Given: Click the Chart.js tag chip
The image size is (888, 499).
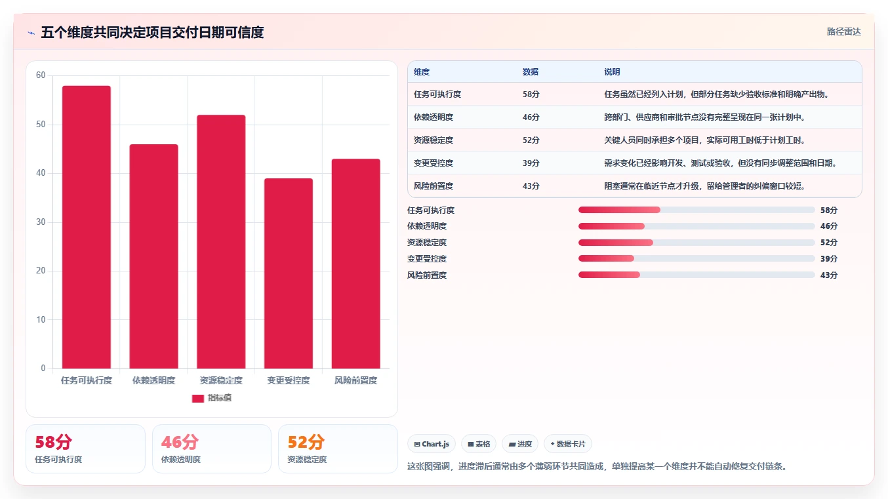Looking at the screenshot, I should tap(432, 444).
